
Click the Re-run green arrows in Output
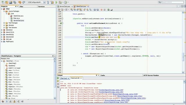(58, 78)
